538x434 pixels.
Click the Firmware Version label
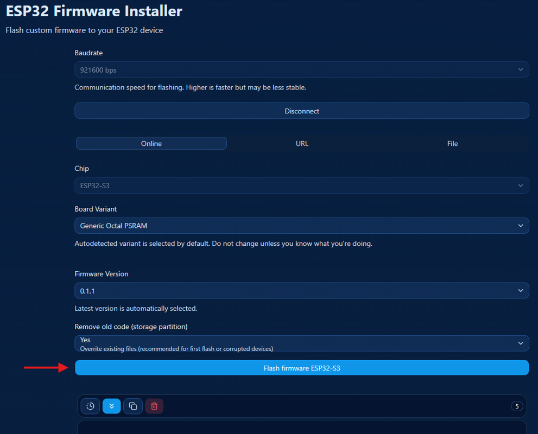(x=102, y=274)
